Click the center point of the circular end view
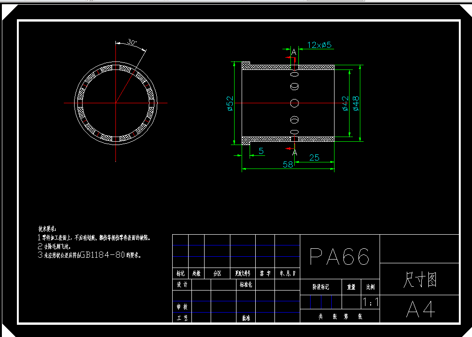 click(x=115, y=103)
